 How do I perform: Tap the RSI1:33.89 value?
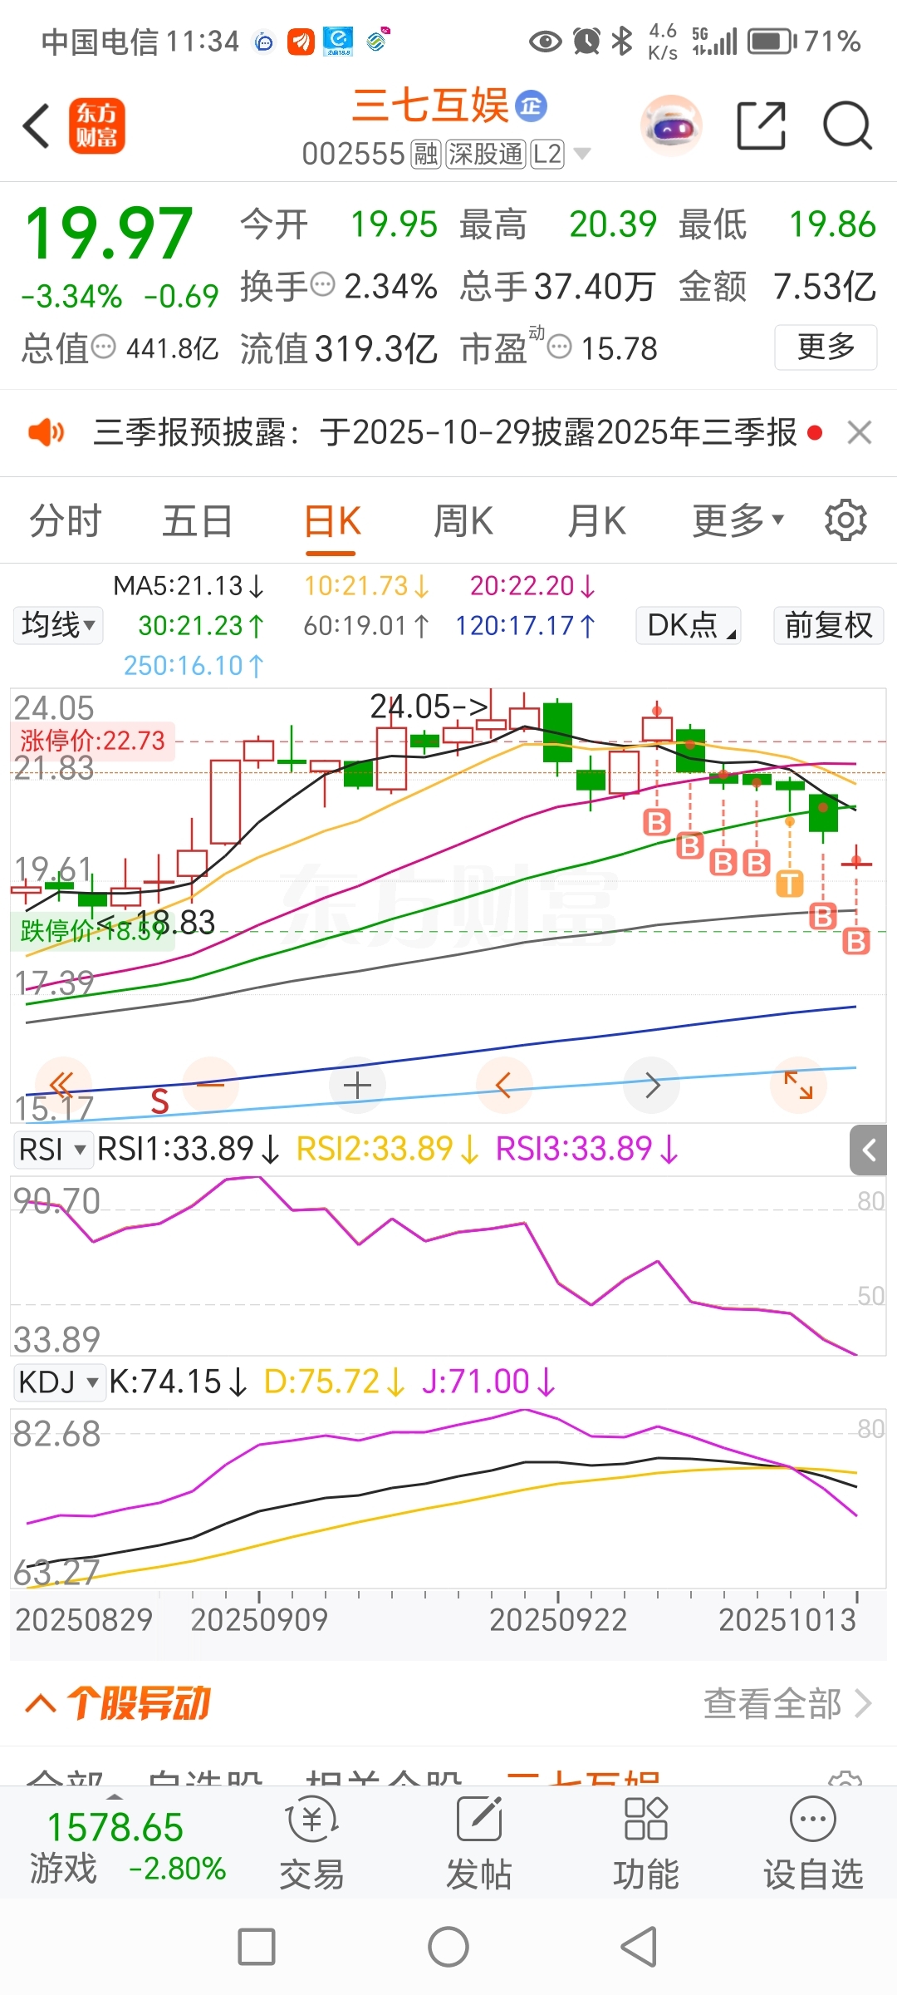click(188, 1150)
